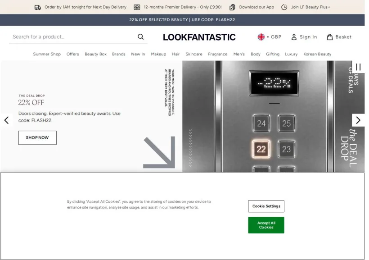Screen dimensions: 369x260
Task: Open the Skincare menu
Action: point(193,54)
